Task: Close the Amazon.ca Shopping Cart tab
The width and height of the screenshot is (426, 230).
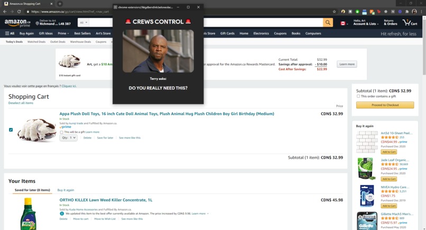Action: [x=51, y=4]
